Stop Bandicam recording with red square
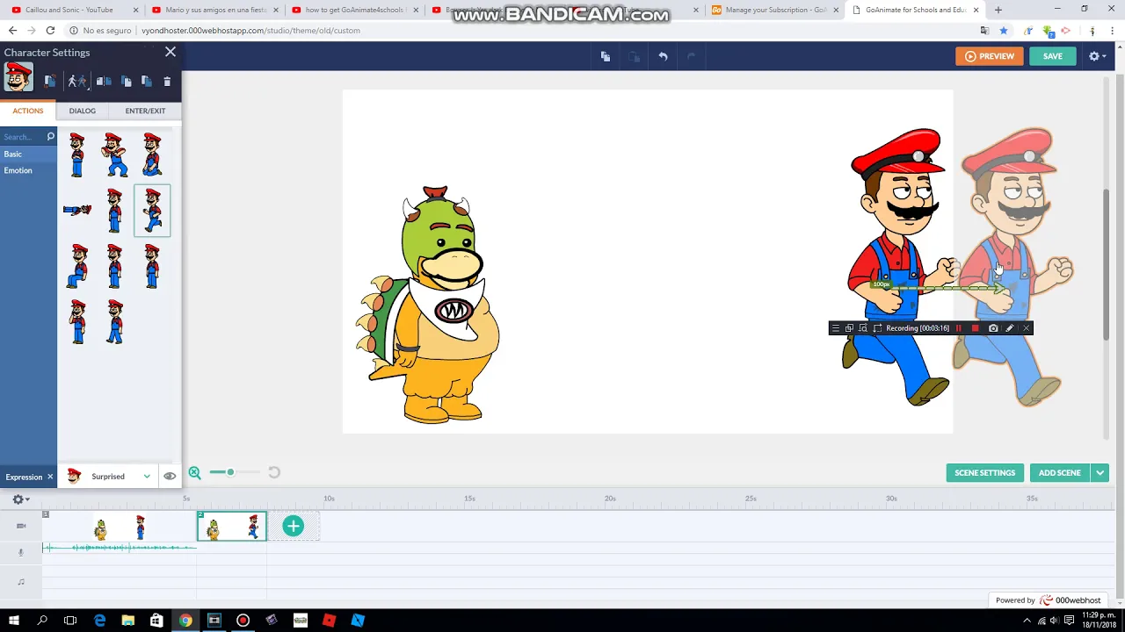 point(975,328)
